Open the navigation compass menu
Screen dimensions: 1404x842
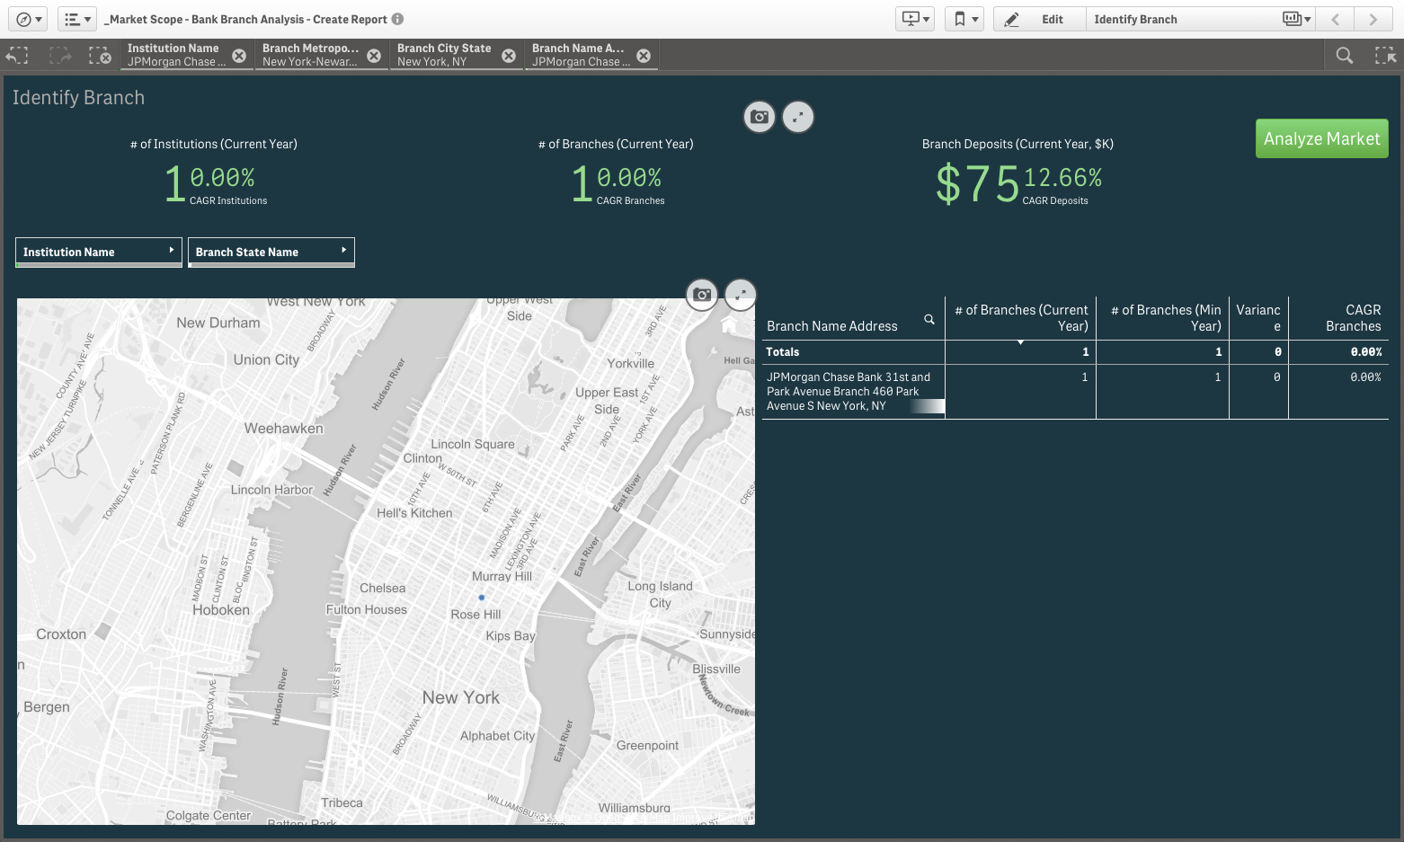(29, 19)
